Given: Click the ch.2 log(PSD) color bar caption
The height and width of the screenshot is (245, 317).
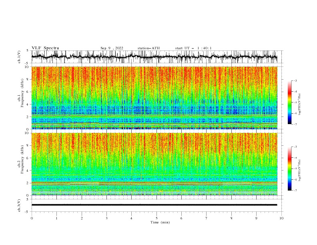Looking at the screenshot, I should [299, 170].
